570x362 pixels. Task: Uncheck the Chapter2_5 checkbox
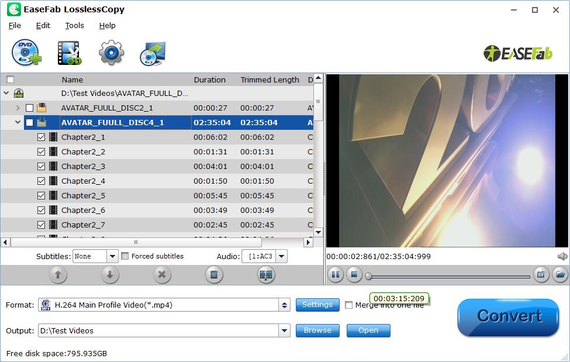click(42, 196)
